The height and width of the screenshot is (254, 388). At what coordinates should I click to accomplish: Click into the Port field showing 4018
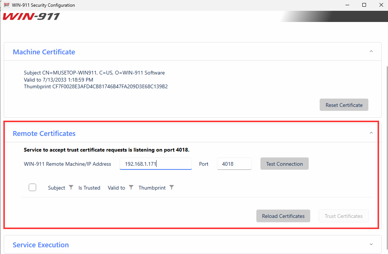coord(234,164)
